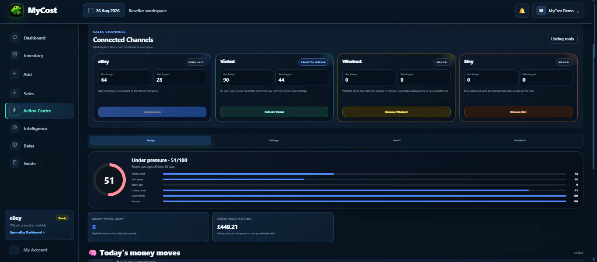Open the Intelligence target icon
Image resolution: width=597 pixels, height=262 pixels.
click(14, 128)
